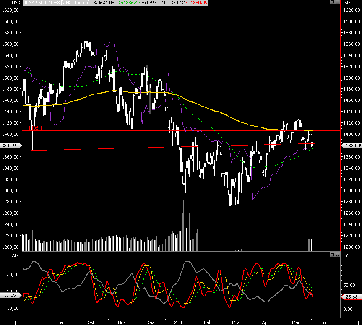
Task: Click the ADX indicator label
Action: pyautogui.click(x=16, y=255)
